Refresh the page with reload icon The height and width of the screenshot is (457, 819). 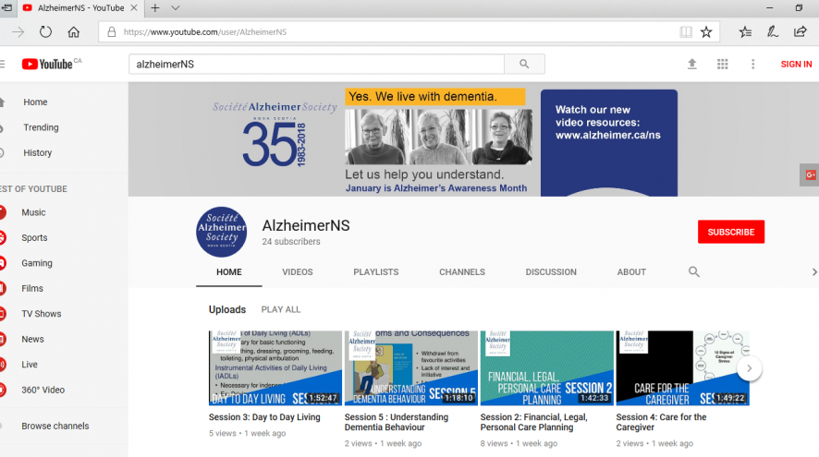tap(45, 31)
